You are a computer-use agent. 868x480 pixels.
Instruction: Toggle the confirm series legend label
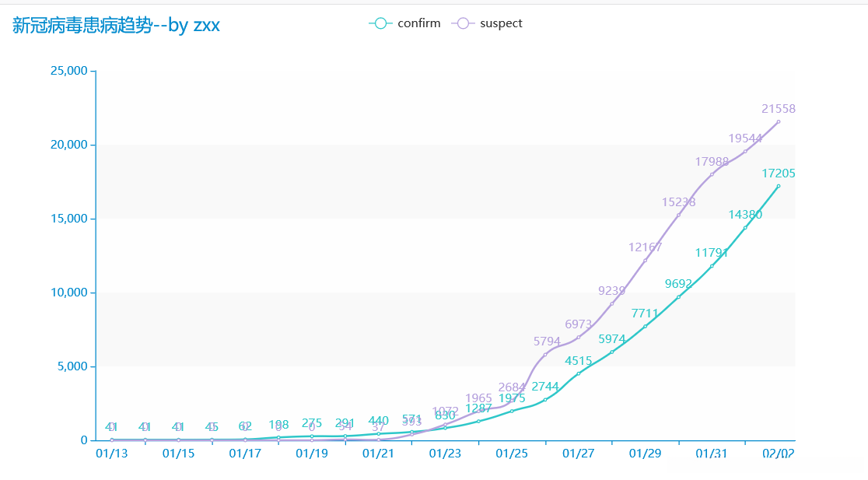tap(418, 23)
